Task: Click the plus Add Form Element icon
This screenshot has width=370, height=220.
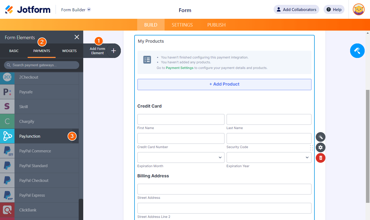Action: [114, 51]
